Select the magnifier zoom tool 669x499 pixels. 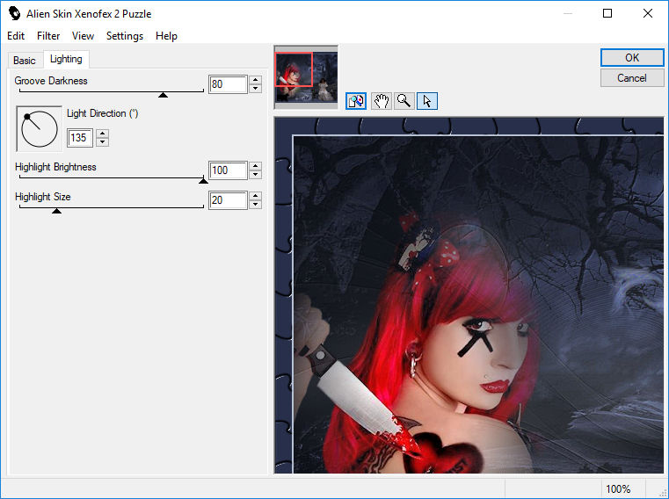(x=404, y=101)
